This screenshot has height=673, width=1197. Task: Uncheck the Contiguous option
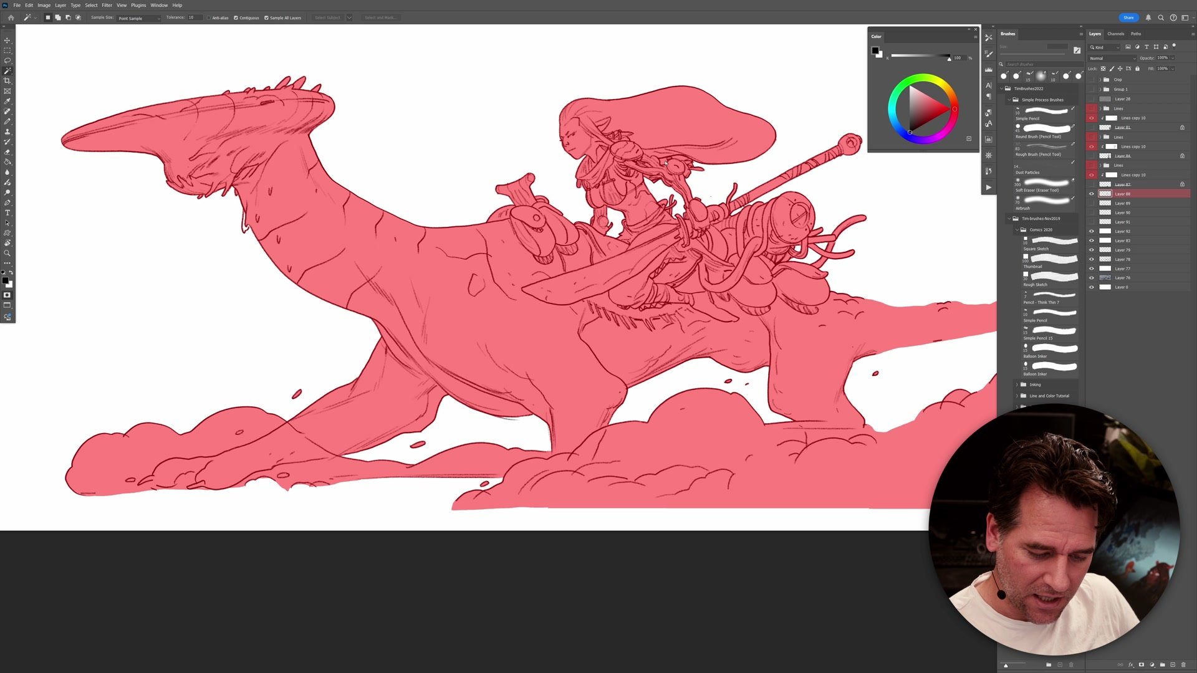pyautogui.click(x=236, y=17)
